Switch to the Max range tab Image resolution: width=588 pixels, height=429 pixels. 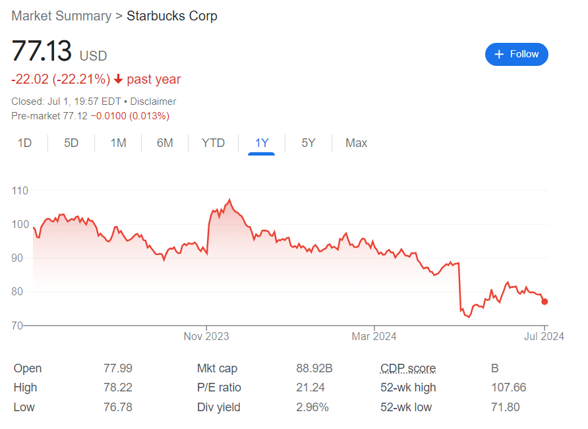point(356,143)
